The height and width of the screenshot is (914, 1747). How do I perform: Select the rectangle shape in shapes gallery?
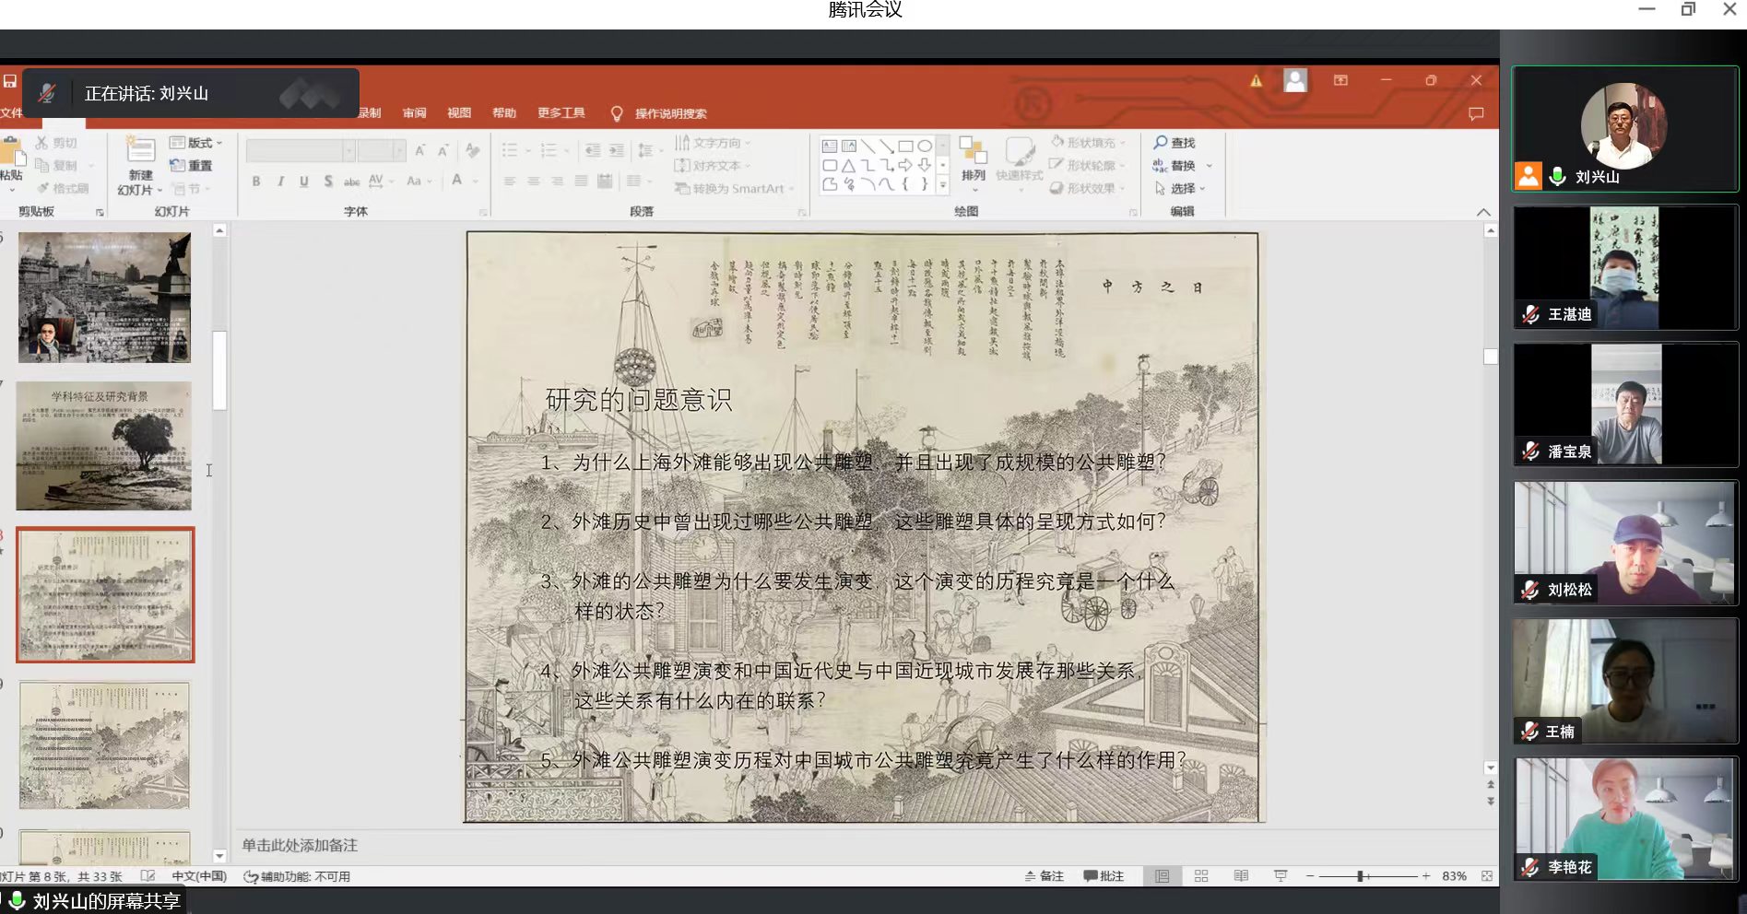pos(905,146)
